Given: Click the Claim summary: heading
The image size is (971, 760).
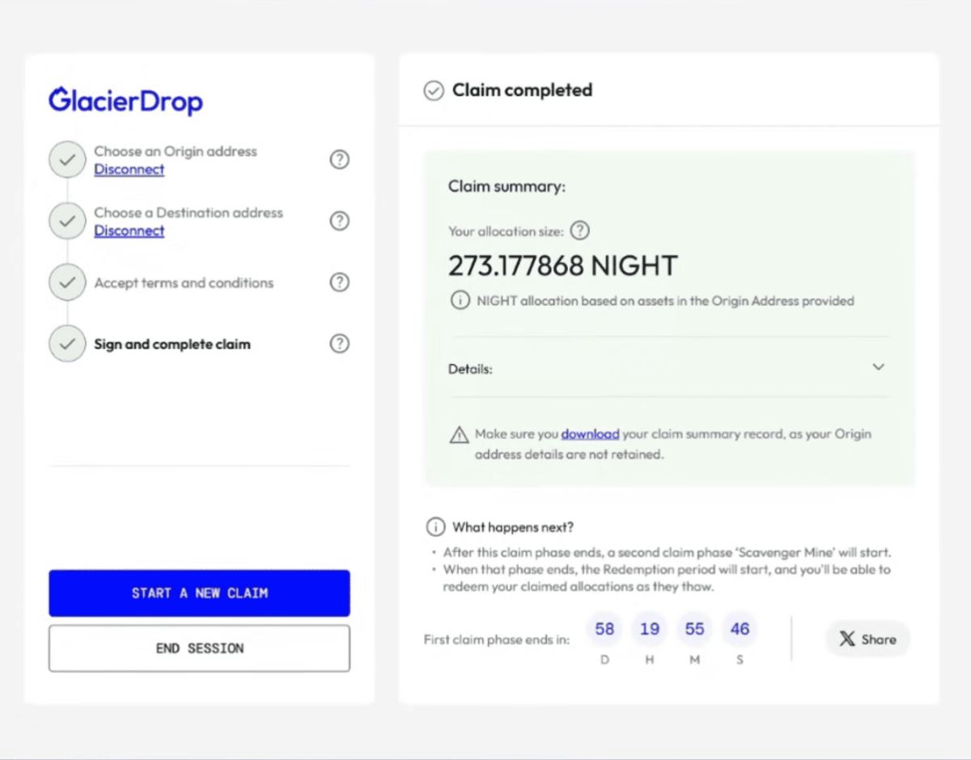Looking at the screenshot, I should (507, 187).
